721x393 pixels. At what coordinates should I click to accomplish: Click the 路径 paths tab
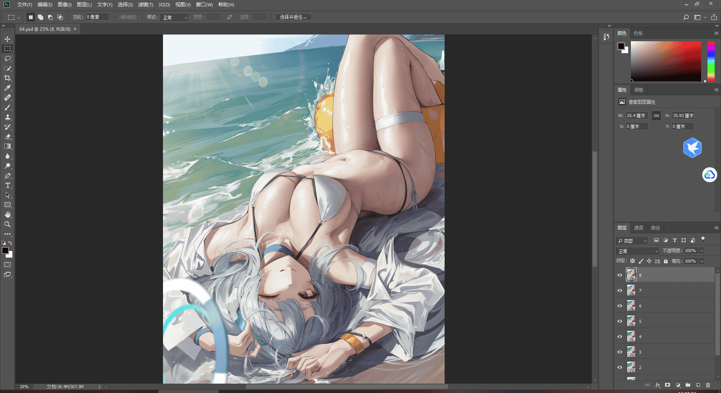[655, 228]
